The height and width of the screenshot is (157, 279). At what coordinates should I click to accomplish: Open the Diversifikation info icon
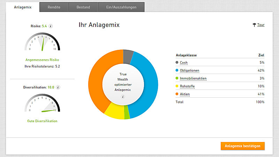58,88
